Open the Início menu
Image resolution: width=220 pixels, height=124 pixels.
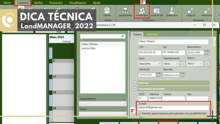pos(7,3)
